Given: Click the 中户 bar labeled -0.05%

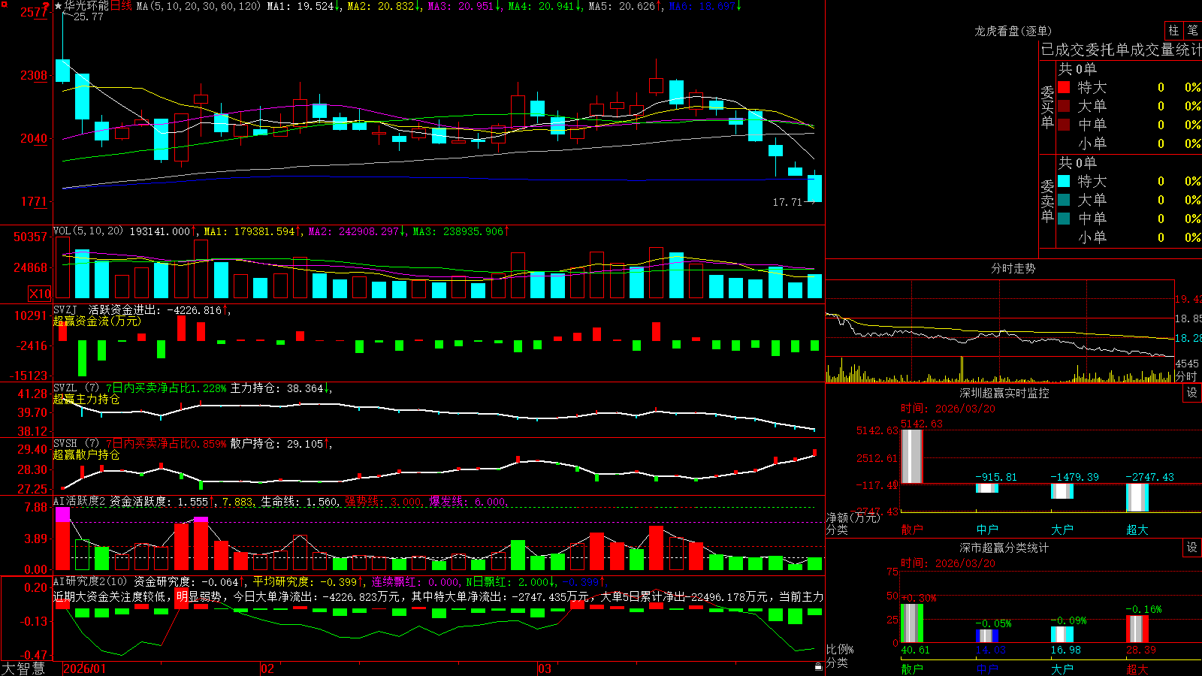Looking at the screenshot, I should 987,635.
